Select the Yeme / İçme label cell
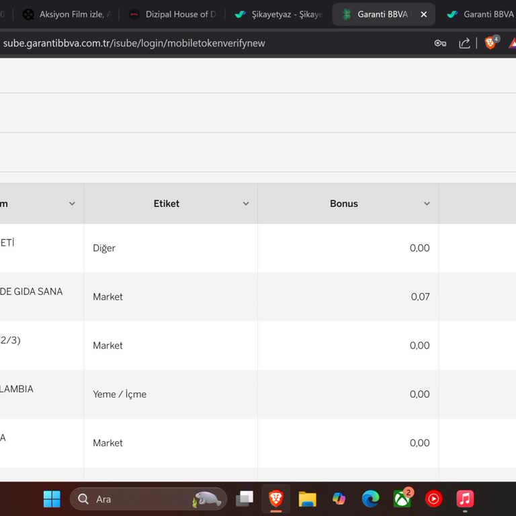The height and width of the screenshot is (516, 516). 120,394
